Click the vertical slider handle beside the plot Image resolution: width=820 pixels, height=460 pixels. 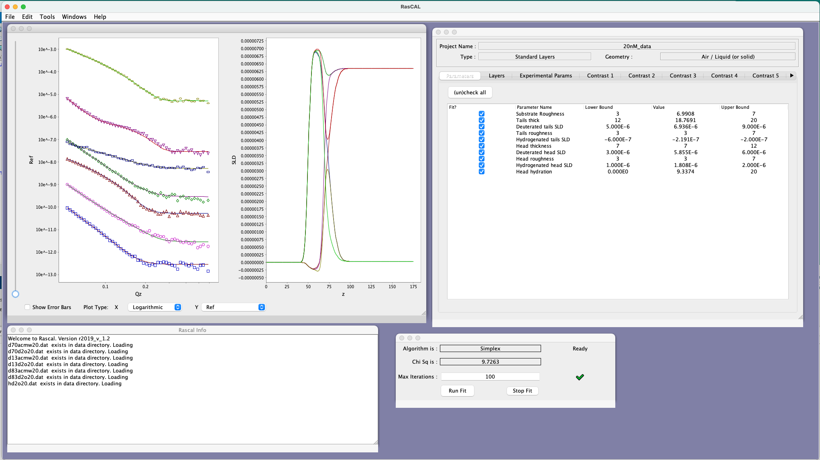[x=15, y=294]
